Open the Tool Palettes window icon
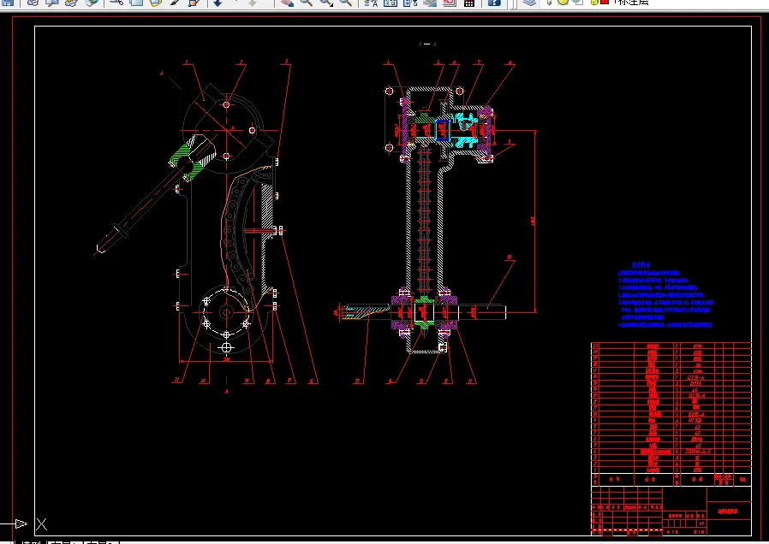This screenshot has height=544, width=769. pyautogui.click(x=410, y=3)
